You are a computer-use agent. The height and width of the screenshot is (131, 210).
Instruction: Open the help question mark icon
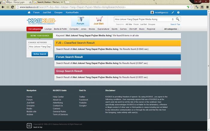click(178, 13)
